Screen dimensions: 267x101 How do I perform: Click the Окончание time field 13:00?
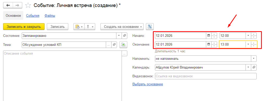[x=232, y=44]
